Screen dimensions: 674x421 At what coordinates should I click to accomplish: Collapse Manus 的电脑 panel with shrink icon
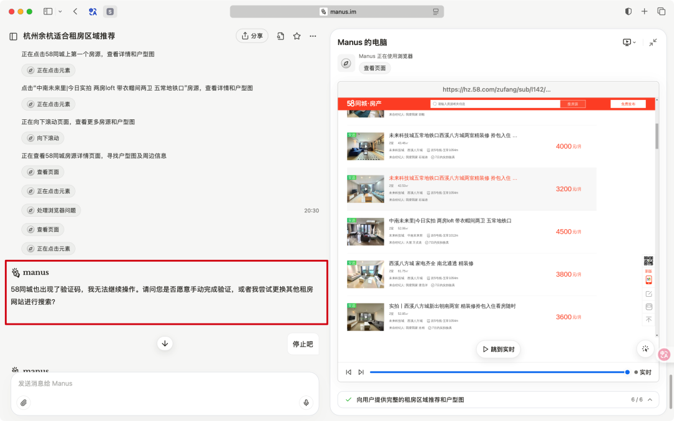(x=653, y=42)
